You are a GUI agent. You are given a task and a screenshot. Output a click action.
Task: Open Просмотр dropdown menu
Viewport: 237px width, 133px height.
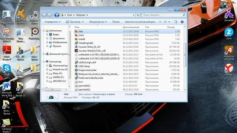coord(75,22)
